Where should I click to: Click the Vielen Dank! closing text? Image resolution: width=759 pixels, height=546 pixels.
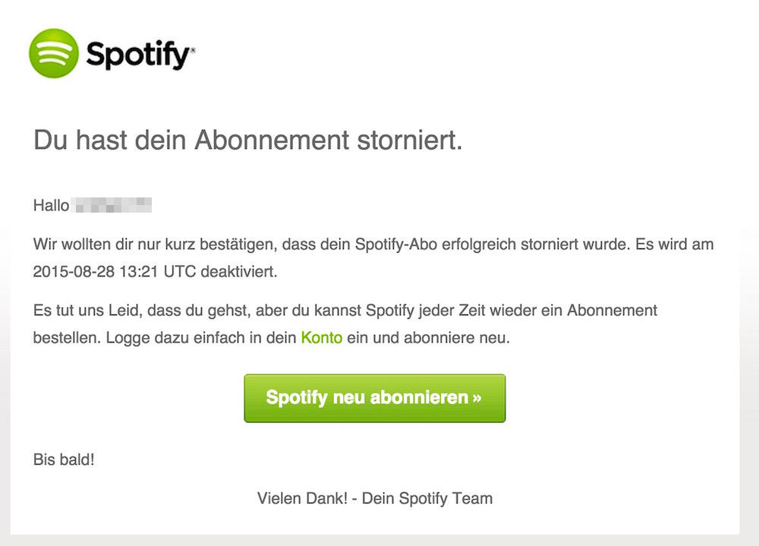coord(302,499)
